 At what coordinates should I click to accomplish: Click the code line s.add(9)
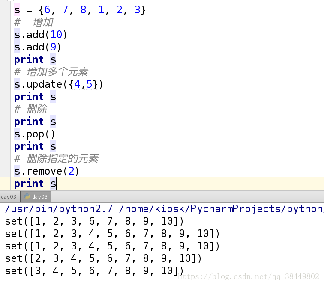coord(37,47)
